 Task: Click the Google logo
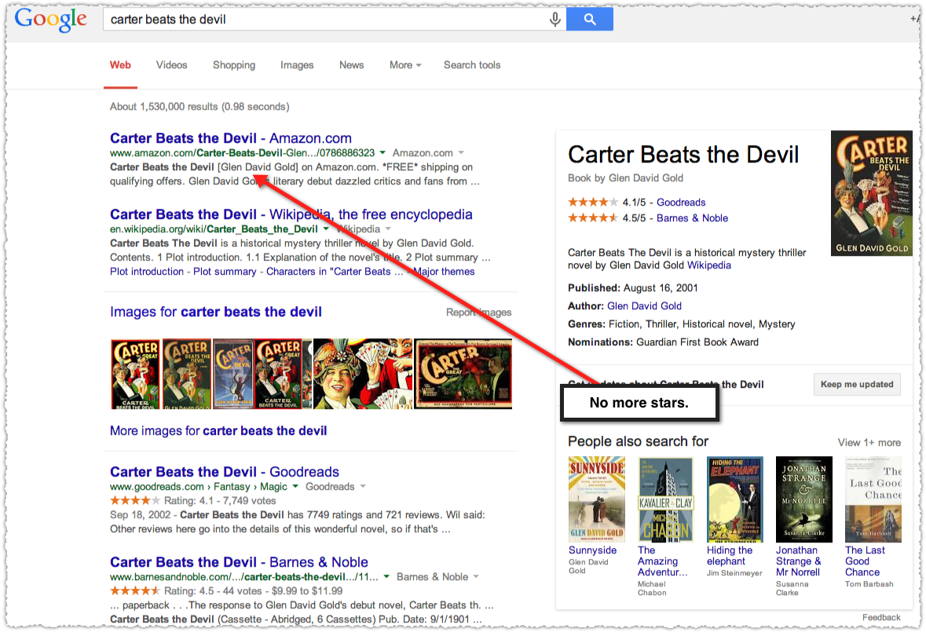(51, 20)
